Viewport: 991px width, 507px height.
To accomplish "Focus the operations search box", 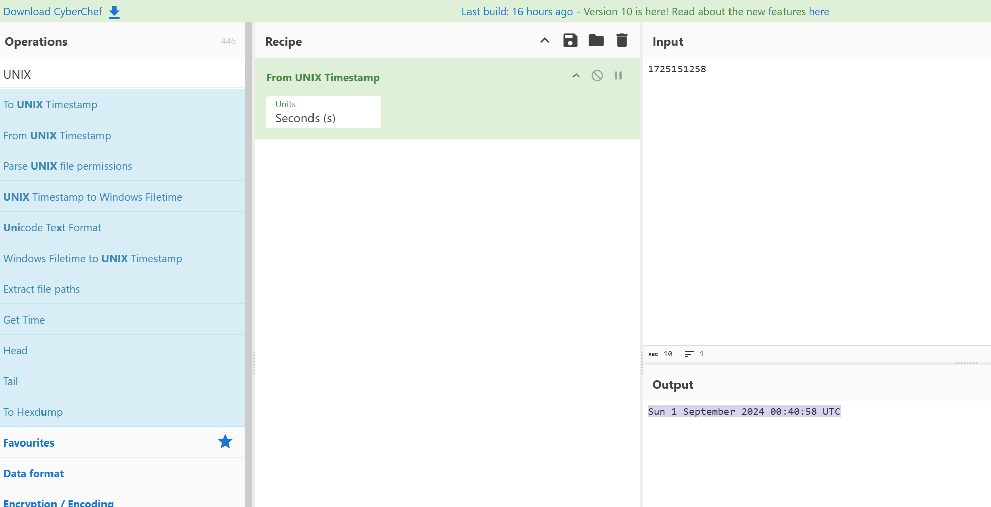I will 122,75.
